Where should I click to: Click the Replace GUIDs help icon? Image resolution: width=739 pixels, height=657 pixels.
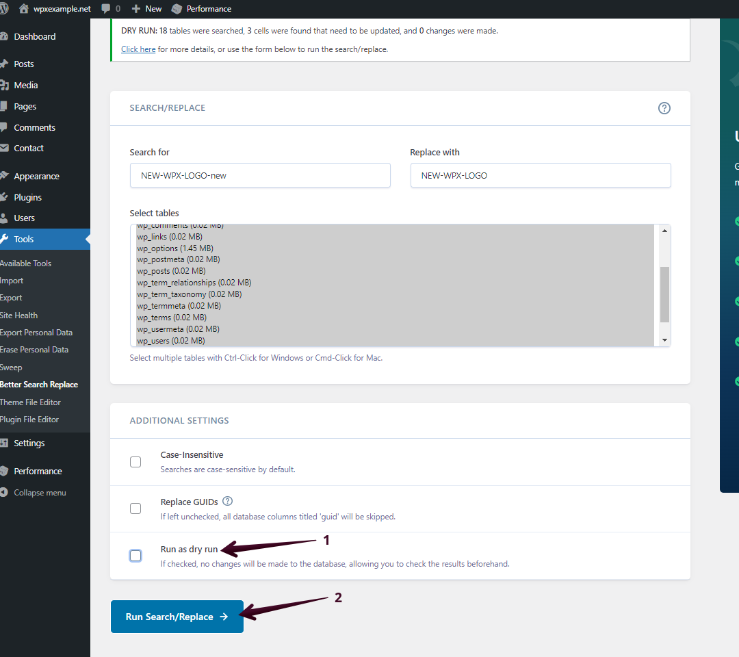(227, 501)
